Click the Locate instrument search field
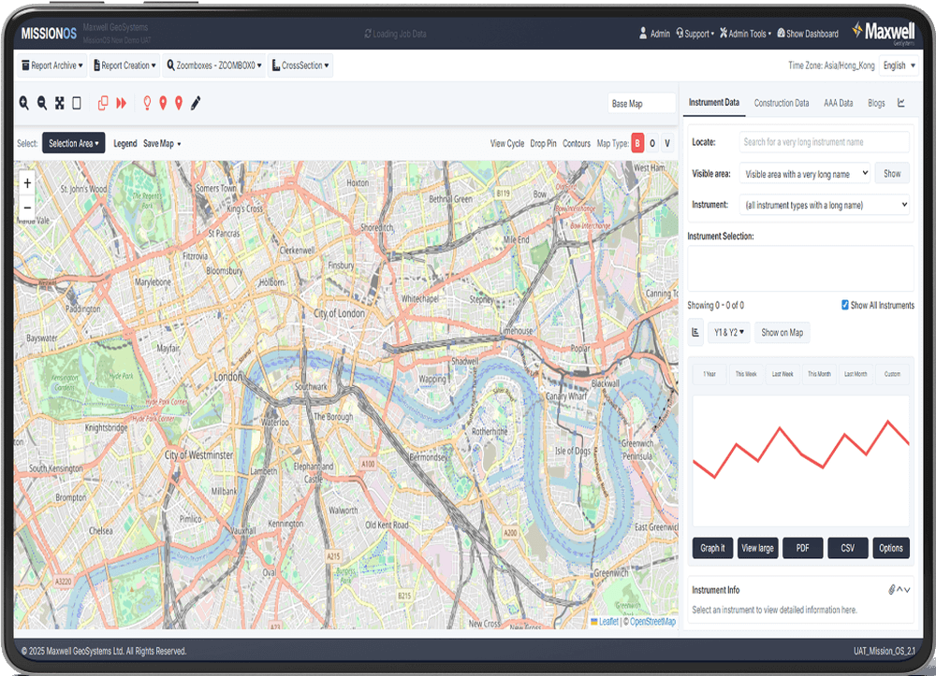The image size is (936, 676). 824,142
